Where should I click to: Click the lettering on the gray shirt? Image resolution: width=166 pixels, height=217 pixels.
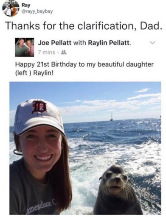[x=40, y=206]
